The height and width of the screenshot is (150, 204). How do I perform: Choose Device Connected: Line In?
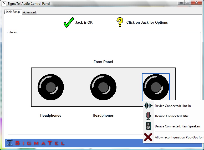[174, 106]
